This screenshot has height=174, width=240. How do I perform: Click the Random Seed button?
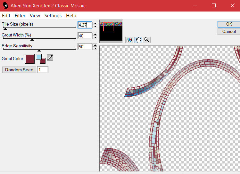pos(19,70)
